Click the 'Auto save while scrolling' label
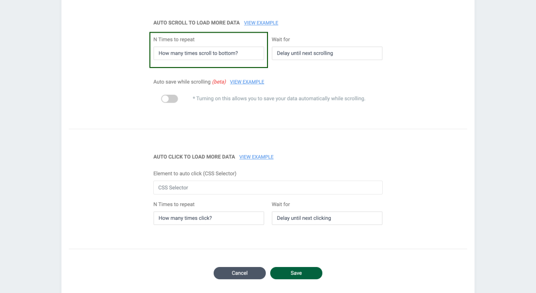The width and height of the screenshot is (536, 293). point(181,82)
